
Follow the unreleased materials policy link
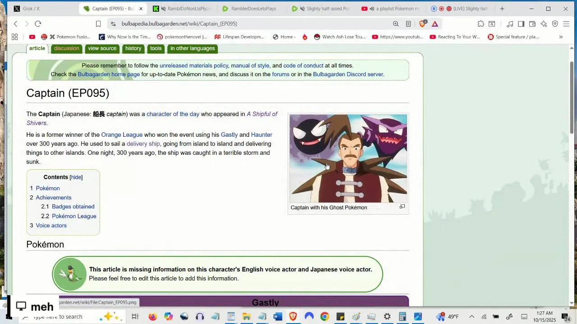[x=194, y=66]
